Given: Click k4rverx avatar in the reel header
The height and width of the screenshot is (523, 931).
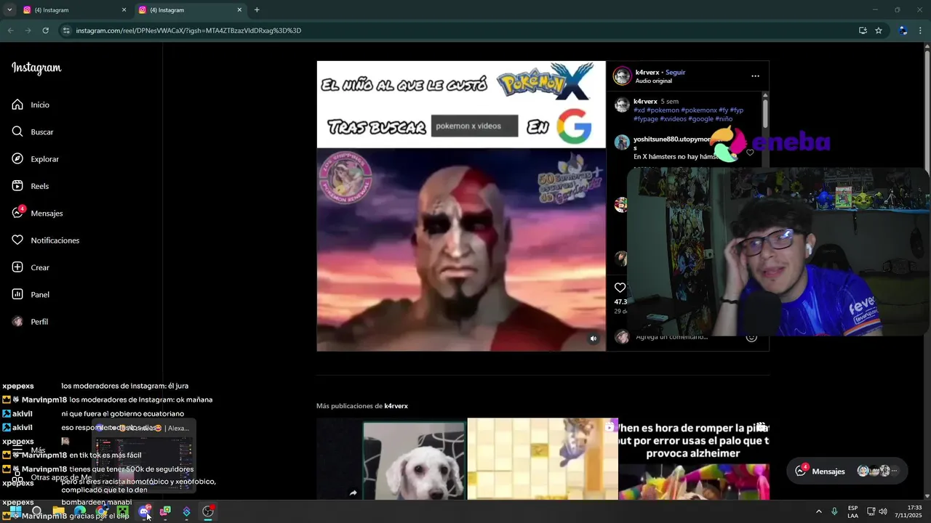Looking at the screenshot, I should click(x=622, y=76).
